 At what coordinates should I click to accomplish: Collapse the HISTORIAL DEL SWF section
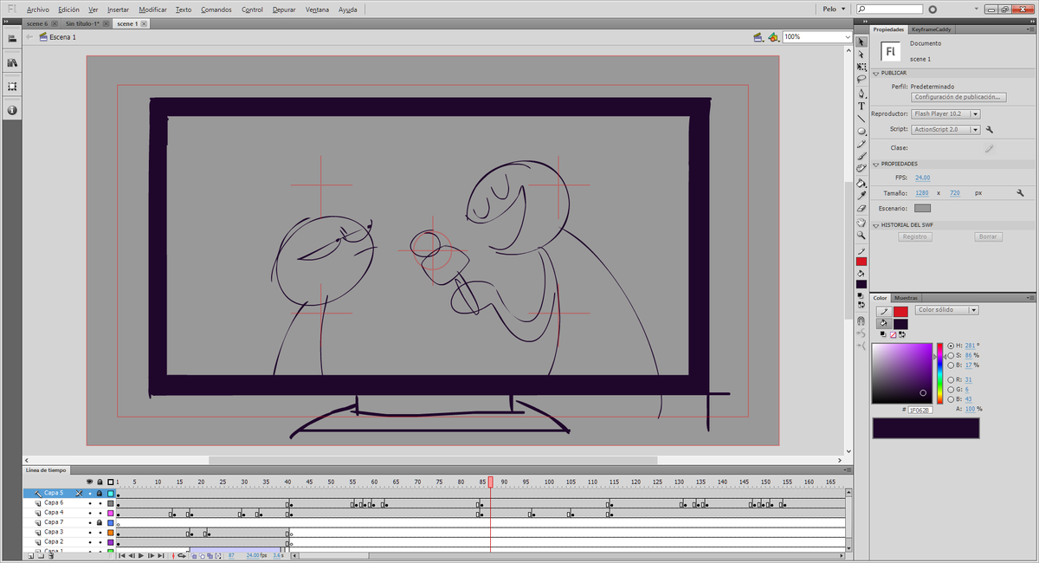pyautogui.click(x=876, y=225)
